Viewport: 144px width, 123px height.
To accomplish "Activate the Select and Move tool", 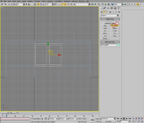I will click(x=38, y=4).
